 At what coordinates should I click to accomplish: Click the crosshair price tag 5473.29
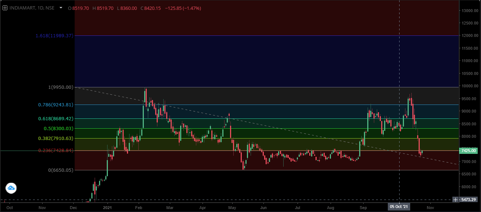[x=469, y=200]
